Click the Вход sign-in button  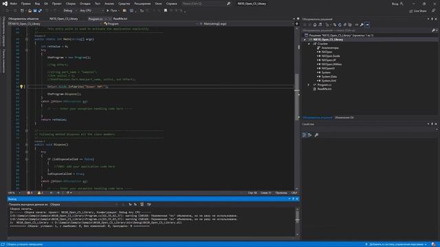click(397, 3)
